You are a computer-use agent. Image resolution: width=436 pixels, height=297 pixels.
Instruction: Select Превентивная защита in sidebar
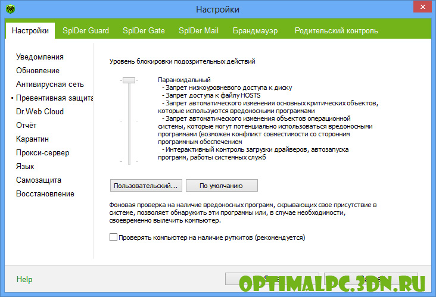(55, 98)
